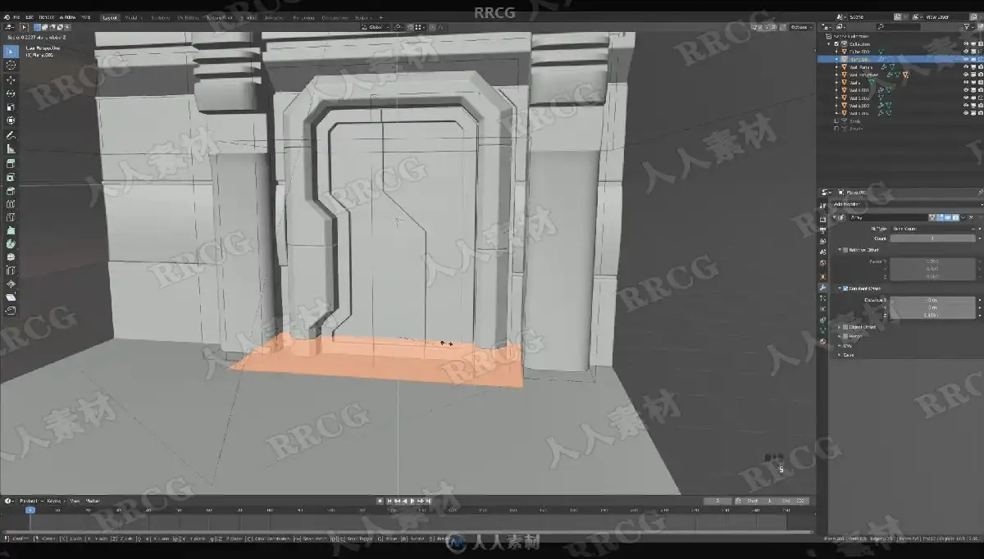Toggle eye icon for Wall_Structure row
The width and height of the screenshot is (984, 559).
click(x=966, y=75)
